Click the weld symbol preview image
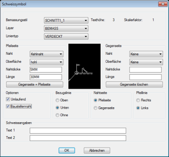Viewport: 169px width, 157px height. pos(84,66)
